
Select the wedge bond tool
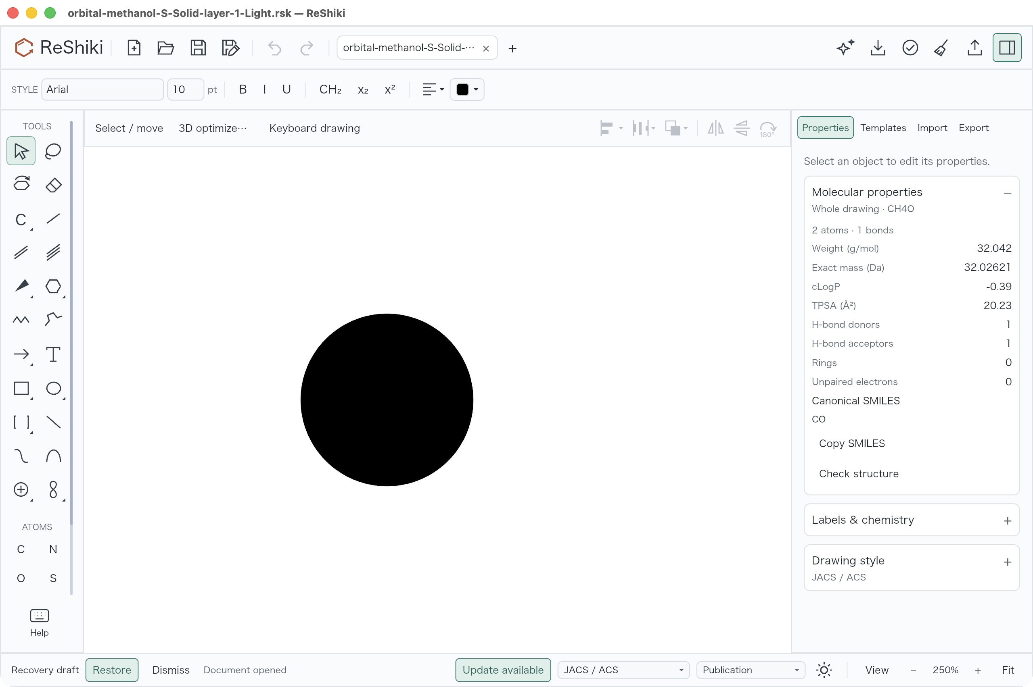pyautogui.click(x=21, y=286)
